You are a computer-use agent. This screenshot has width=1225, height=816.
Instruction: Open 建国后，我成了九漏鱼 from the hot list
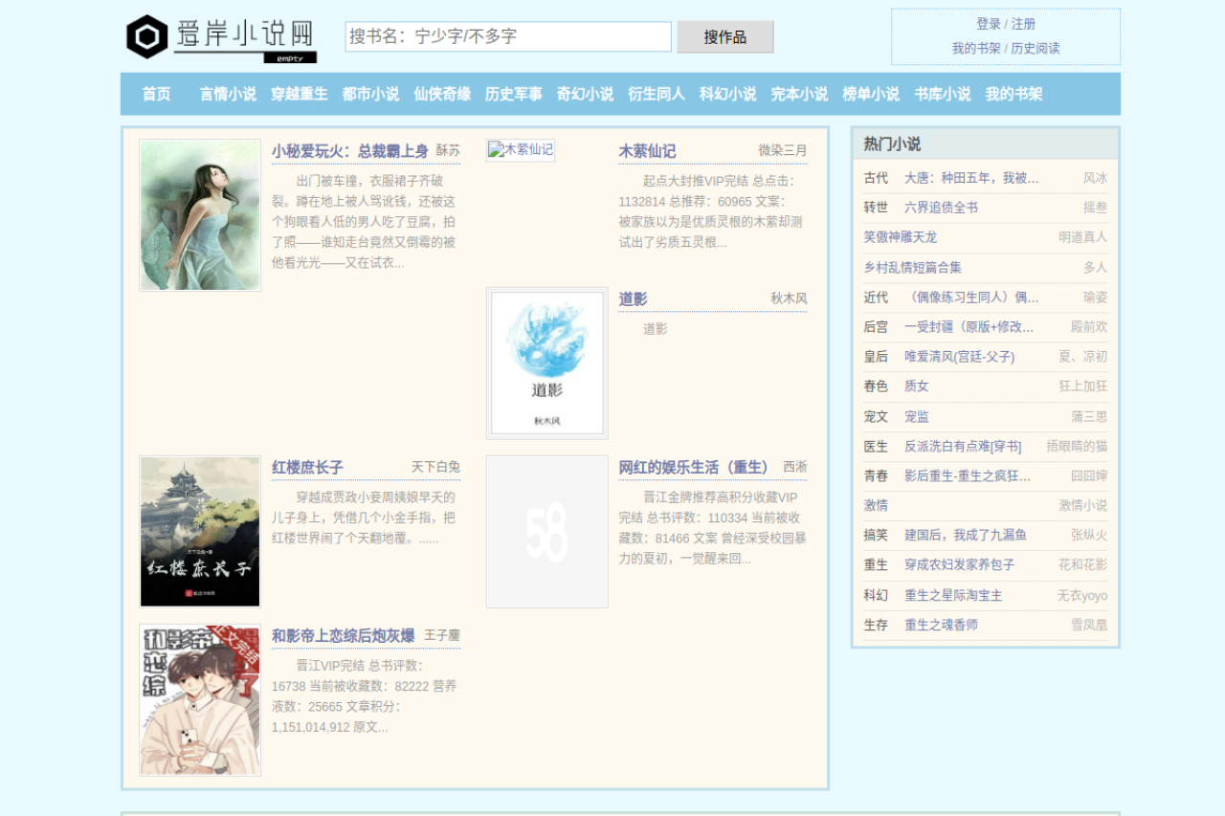(x=965, y=535)
